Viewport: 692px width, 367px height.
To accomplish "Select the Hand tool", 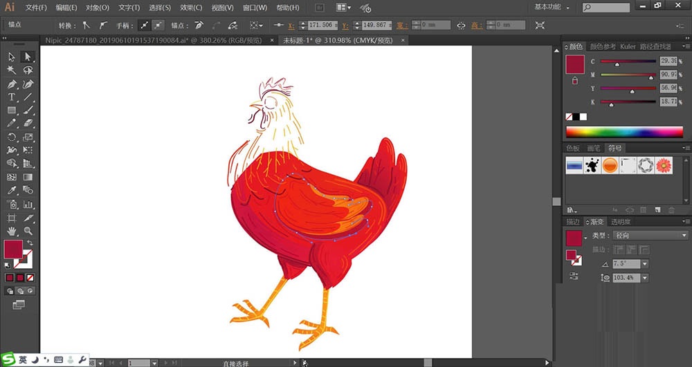I will coord(12,231).
